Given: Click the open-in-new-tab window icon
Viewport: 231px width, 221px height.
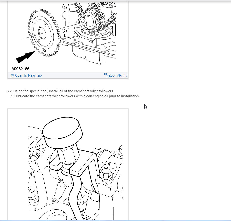Looking at the screenshot, I should [x=12, y=75].
